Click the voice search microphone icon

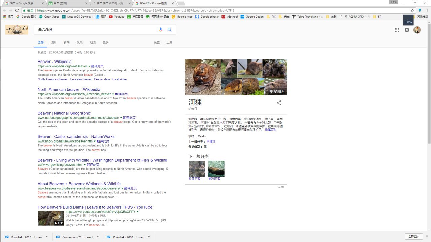tap(161, 30)
